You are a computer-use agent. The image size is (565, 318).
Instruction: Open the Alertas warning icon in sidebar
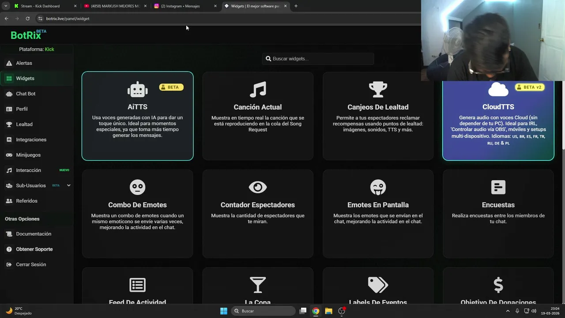point(9,63)
